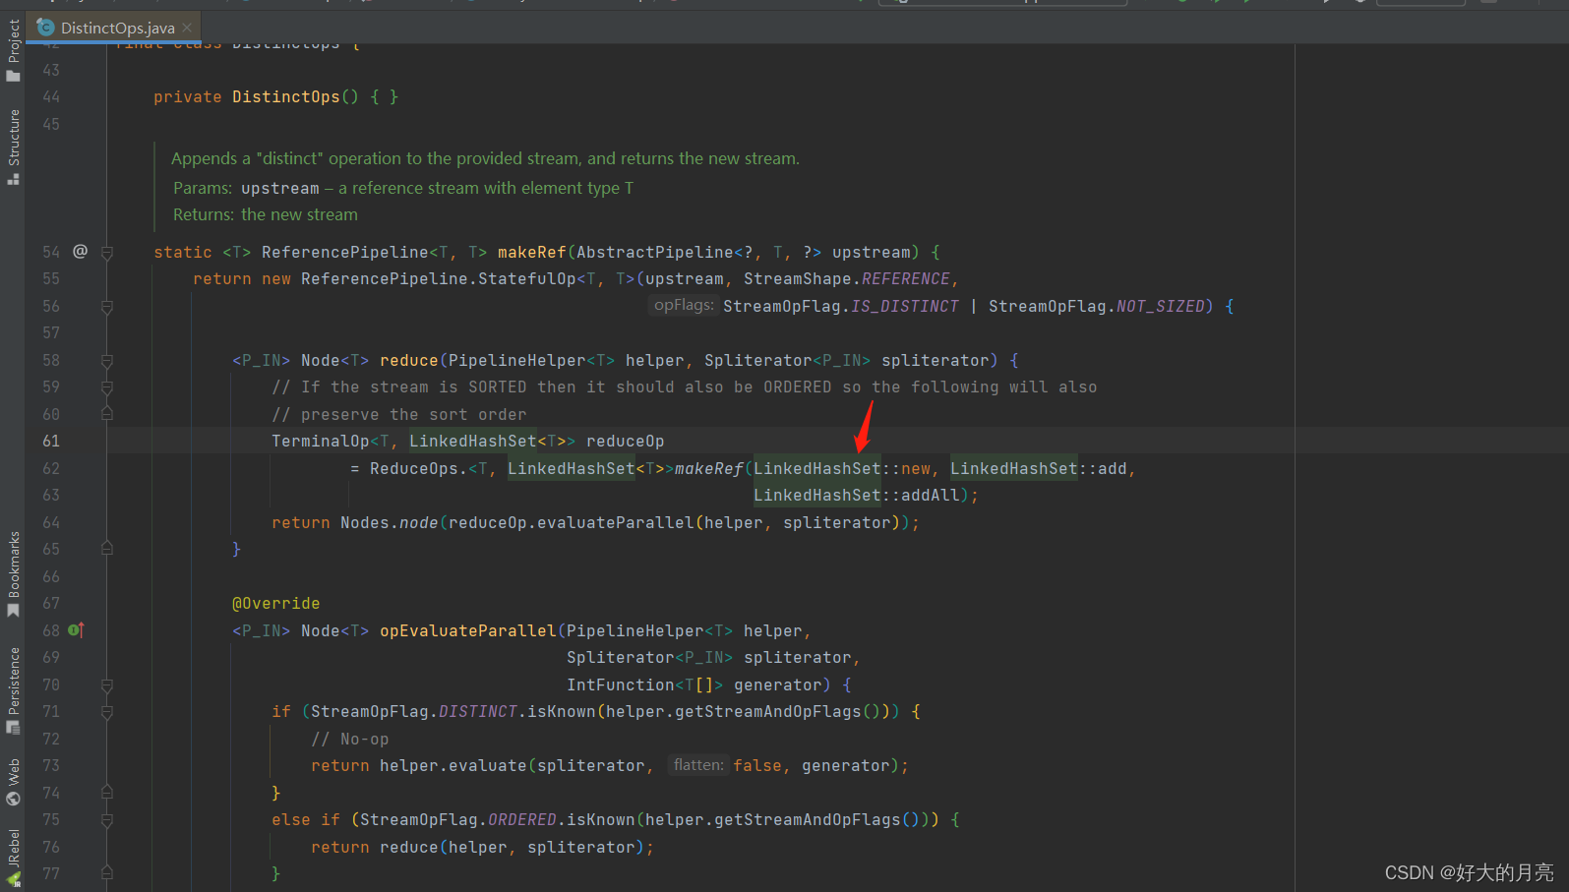Click 'IntFunction' type on line 70

[x=621, y=684]
